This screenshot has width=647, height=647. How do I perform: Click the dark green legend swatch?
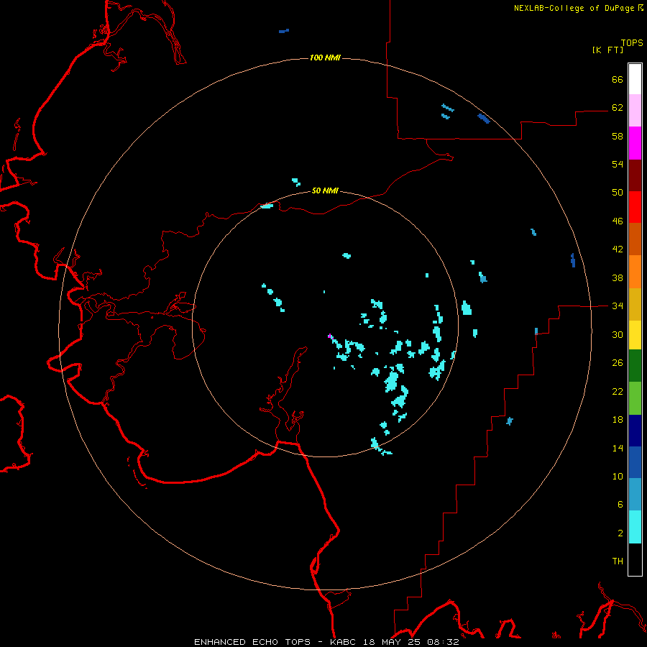(x=635, y=366)
